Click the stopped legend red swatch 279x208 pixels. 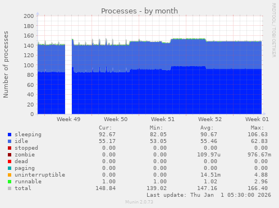click(x=10, y=148)
